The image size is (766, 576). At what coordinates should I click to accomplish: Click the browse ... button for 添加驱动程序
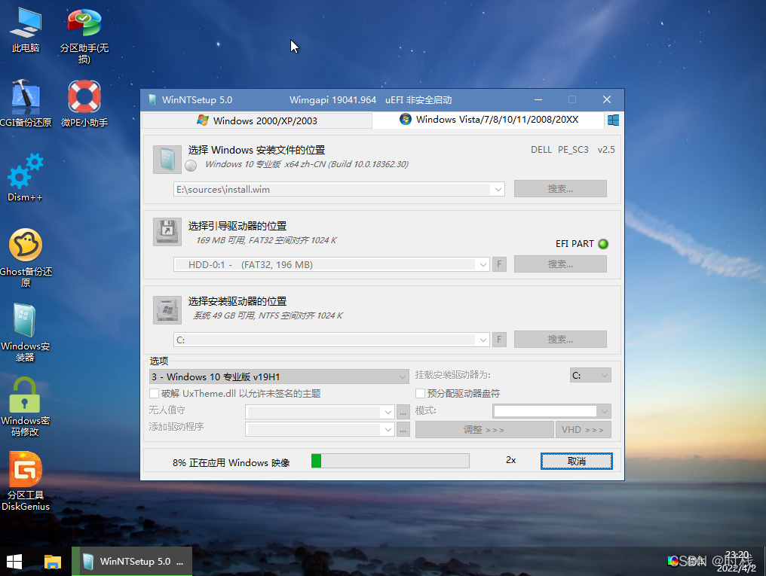[403, 430]
